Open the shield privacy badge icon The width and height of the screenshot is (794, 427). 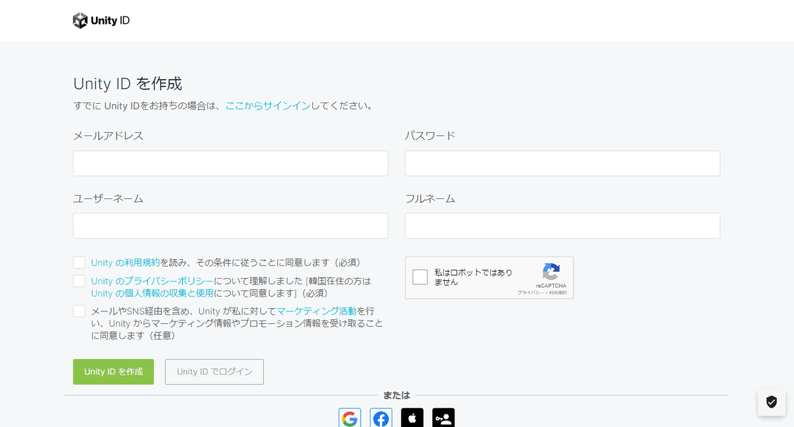tap(772, 402)
